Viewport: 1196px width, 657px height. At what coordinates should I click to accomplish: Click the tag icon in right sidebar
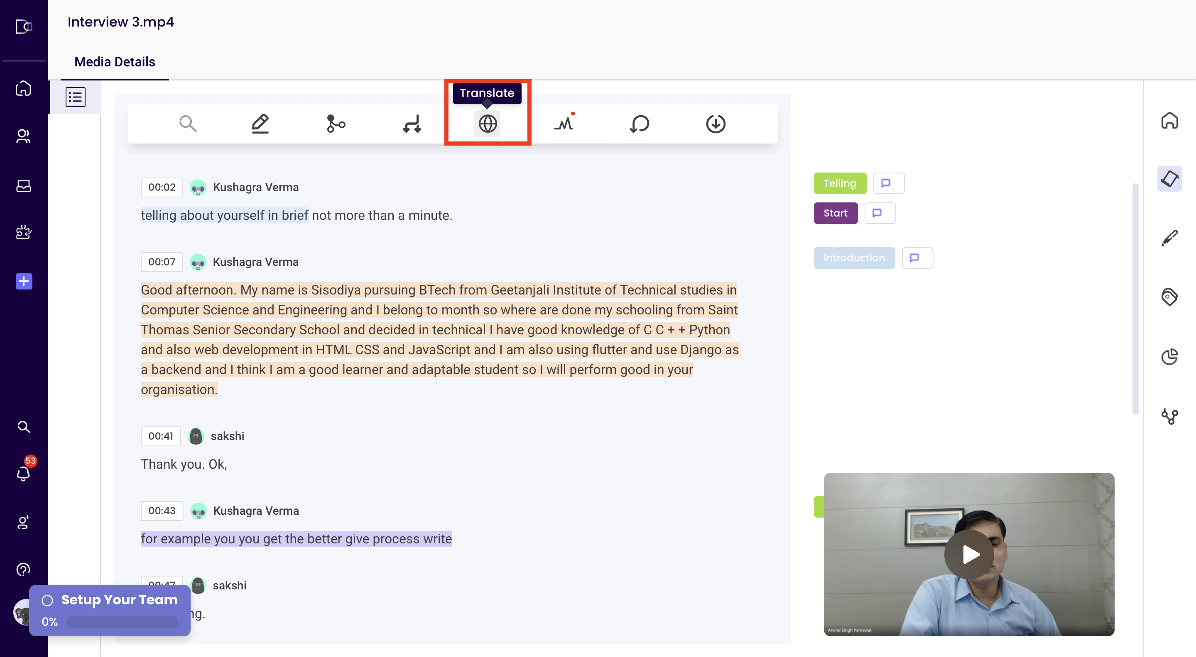click(1170, 296)
